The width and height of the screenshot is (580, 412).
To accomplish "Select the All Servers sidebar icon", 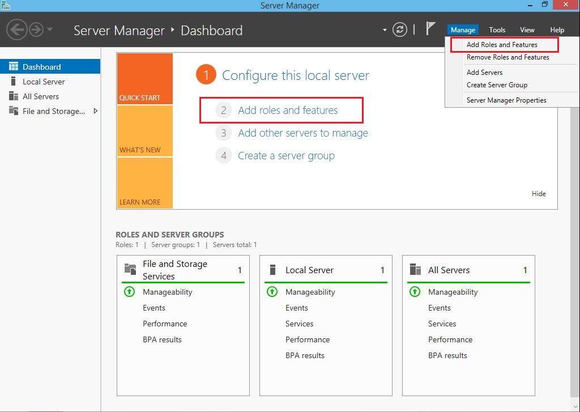I will click(13, 96).
